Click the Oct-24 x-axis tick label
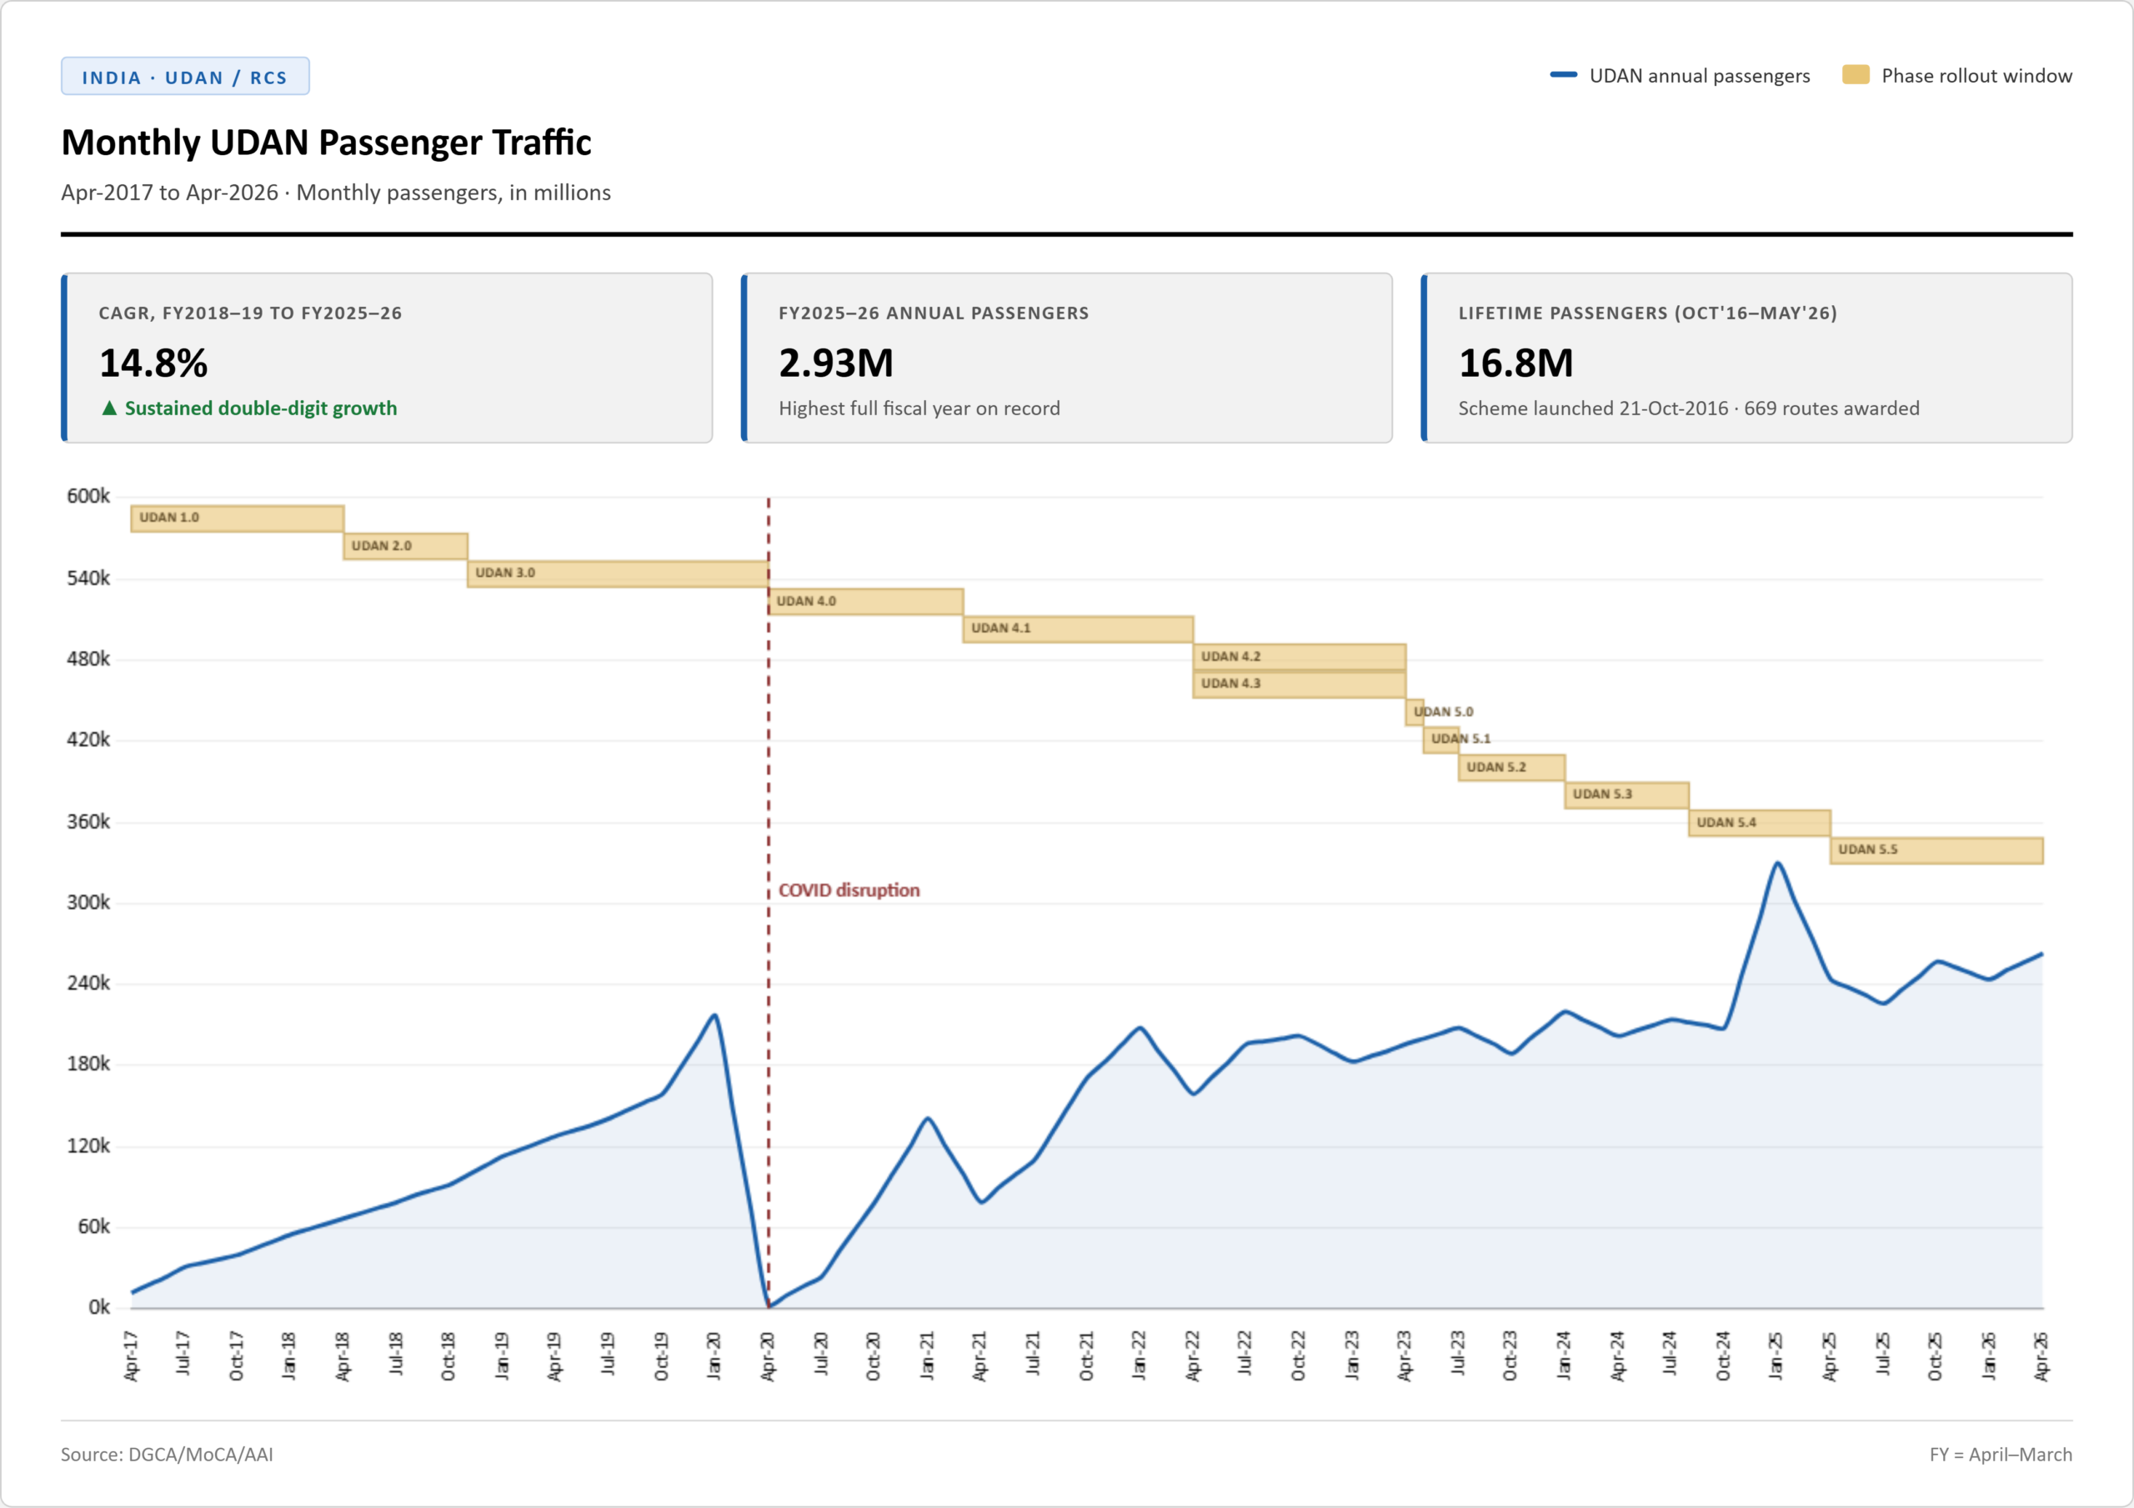This screenshot has height=1508, width=2134. coord(1724,1356)
